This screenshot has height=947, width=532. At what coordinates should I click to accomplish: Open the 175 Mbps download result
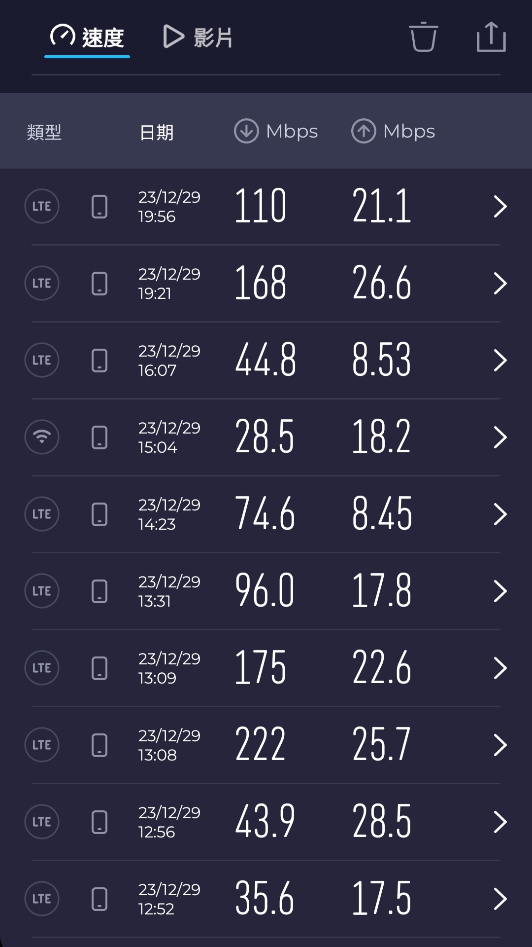(x=260, y=667)
